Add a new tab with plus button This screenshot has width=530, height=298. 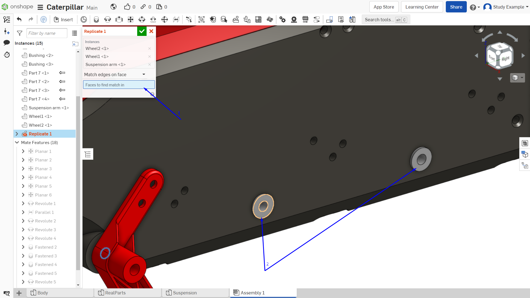(19, 293)
